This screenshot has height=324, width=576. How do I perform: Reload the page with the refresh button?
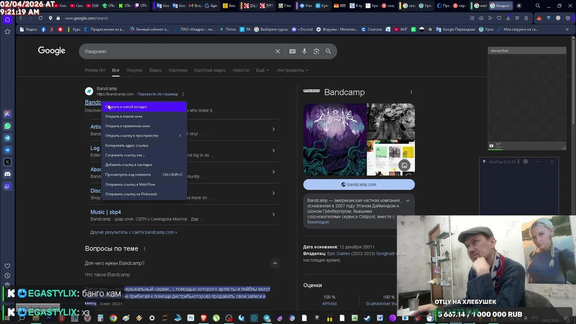tap(40, 18)
